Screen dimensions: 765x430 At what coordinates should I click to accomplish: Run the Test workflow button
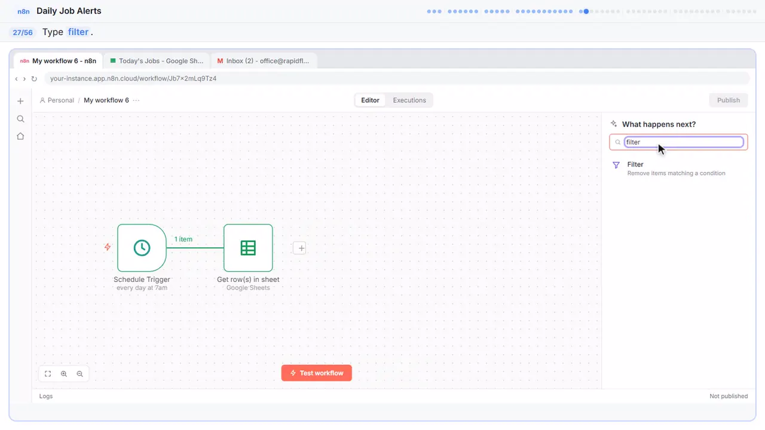point(317,373)
